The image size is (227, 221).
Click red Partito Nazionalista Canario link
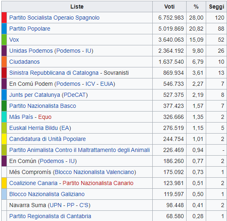tap(98, 183)
